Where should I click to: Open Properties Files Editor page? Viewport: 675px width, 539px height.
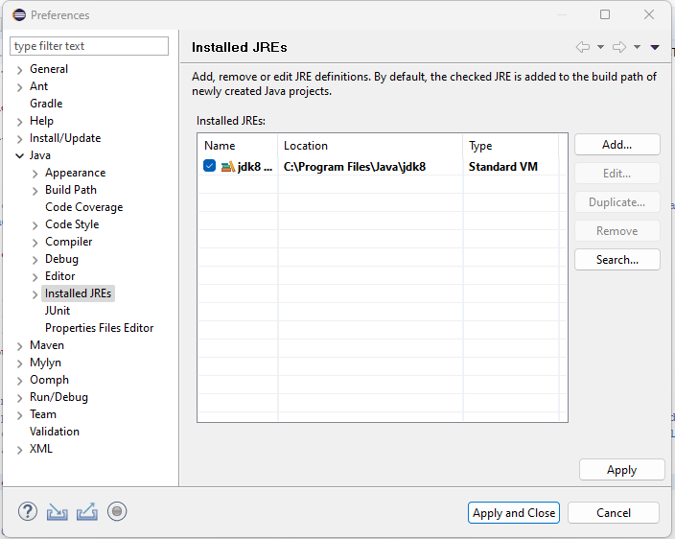point(100,328)
